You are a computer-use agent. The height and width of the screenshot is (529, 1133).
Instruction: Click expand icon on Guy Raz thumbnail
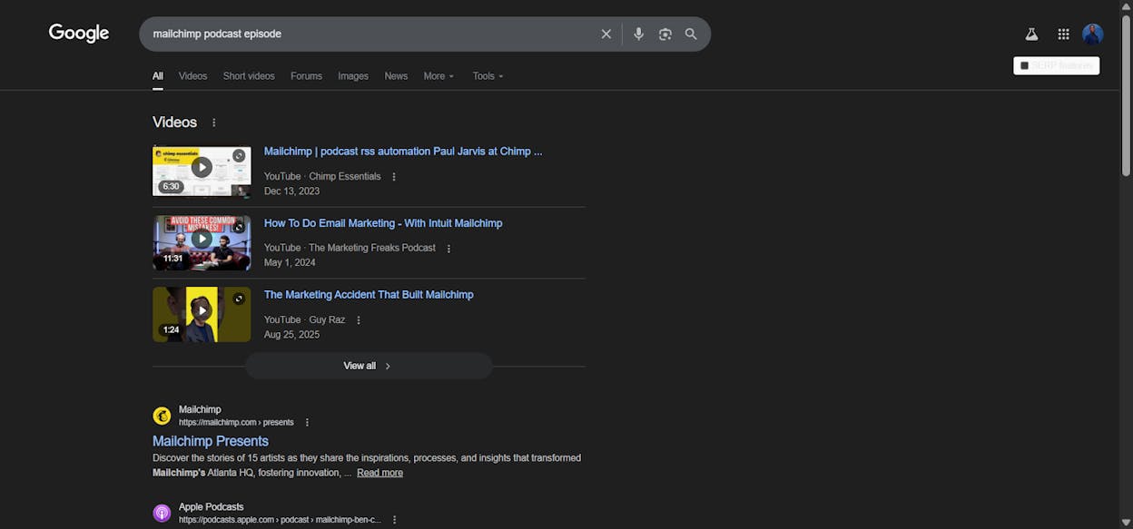pos(239,299)
